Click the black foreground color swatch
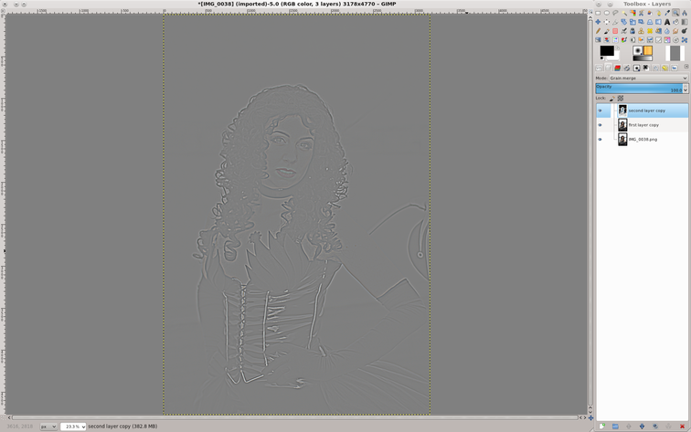The height and width of the screenshot is (432, 691). pyautogui.click(x=606, y=51)
